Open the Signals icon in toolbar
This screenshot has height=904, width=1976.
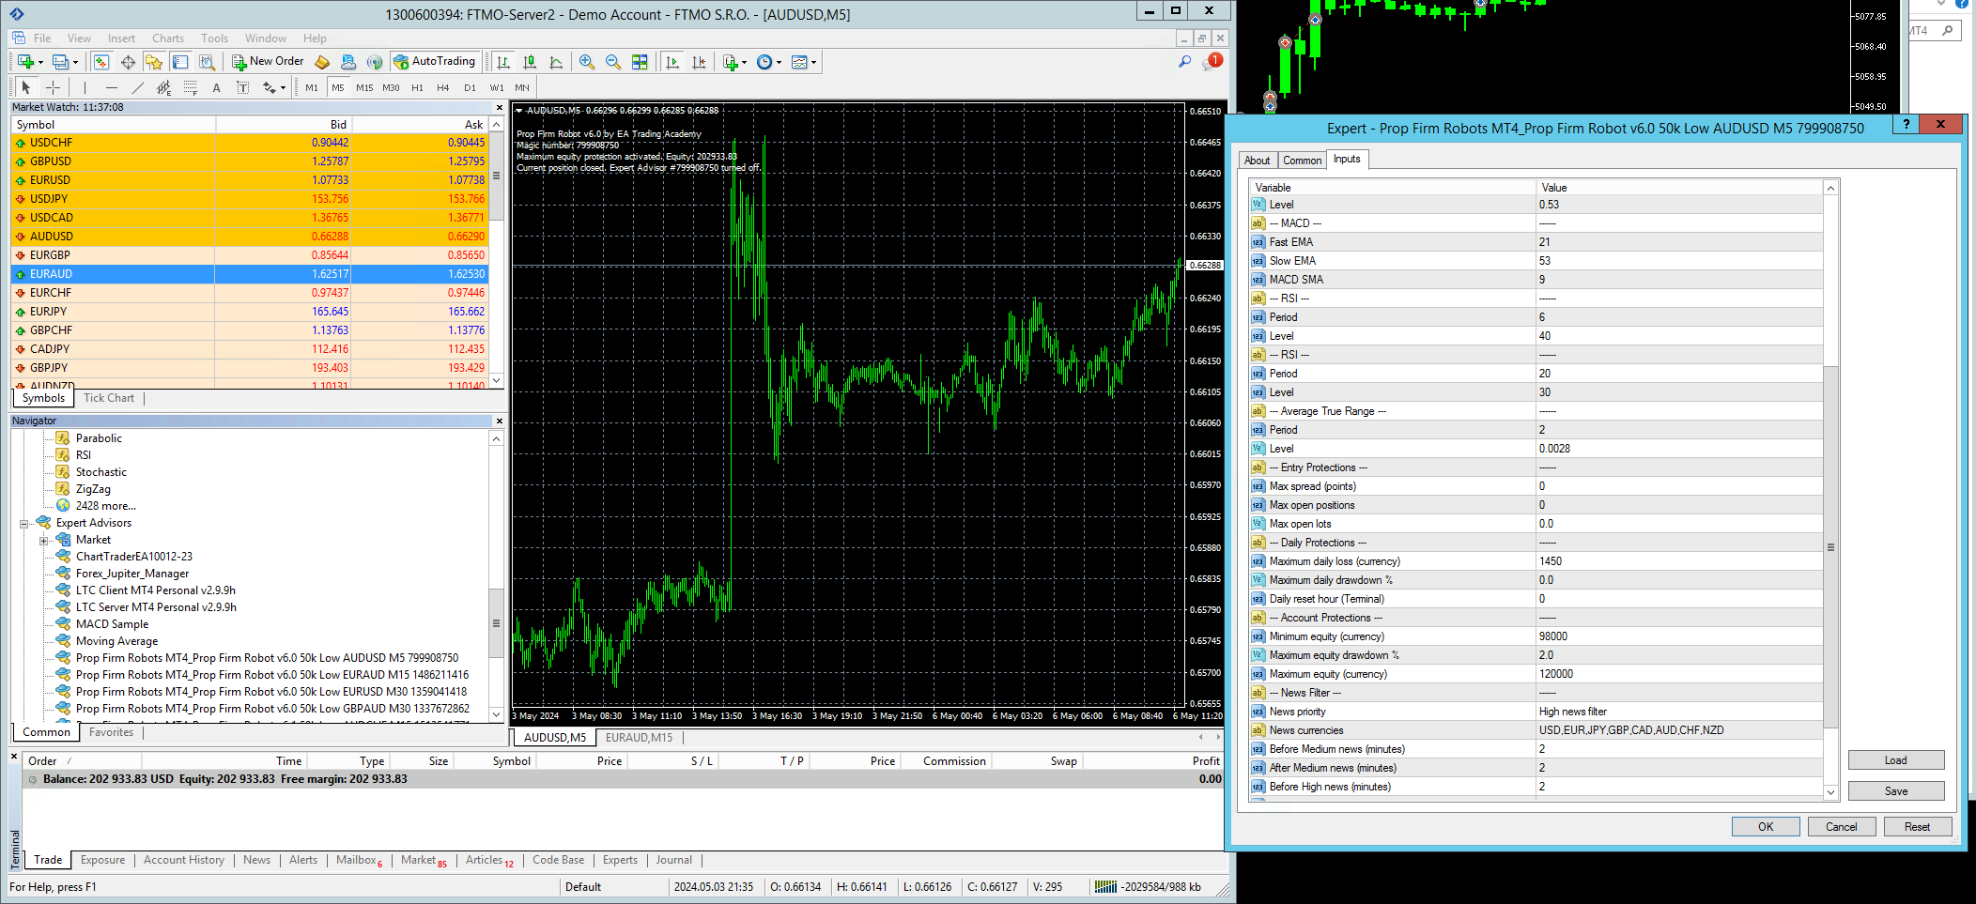pyautogui.click(x=375, y=62)
